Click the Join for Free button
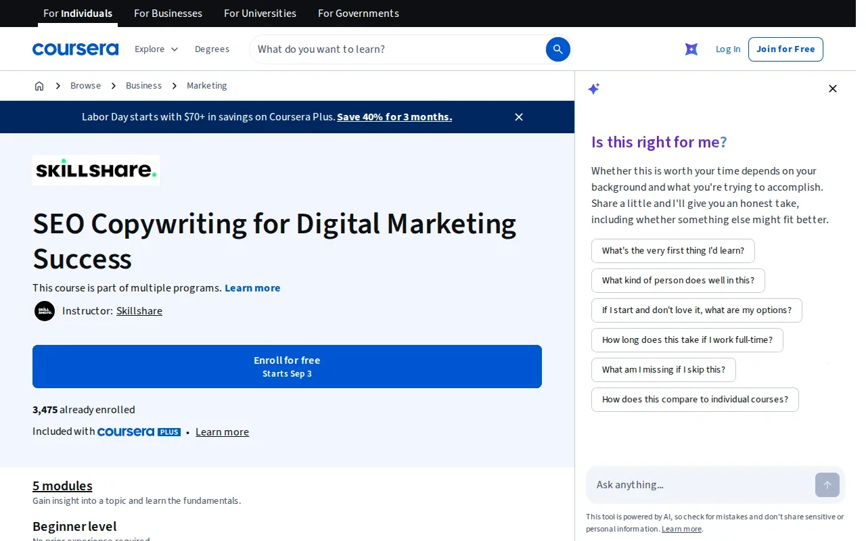866x541 pixels. point(785,49)
